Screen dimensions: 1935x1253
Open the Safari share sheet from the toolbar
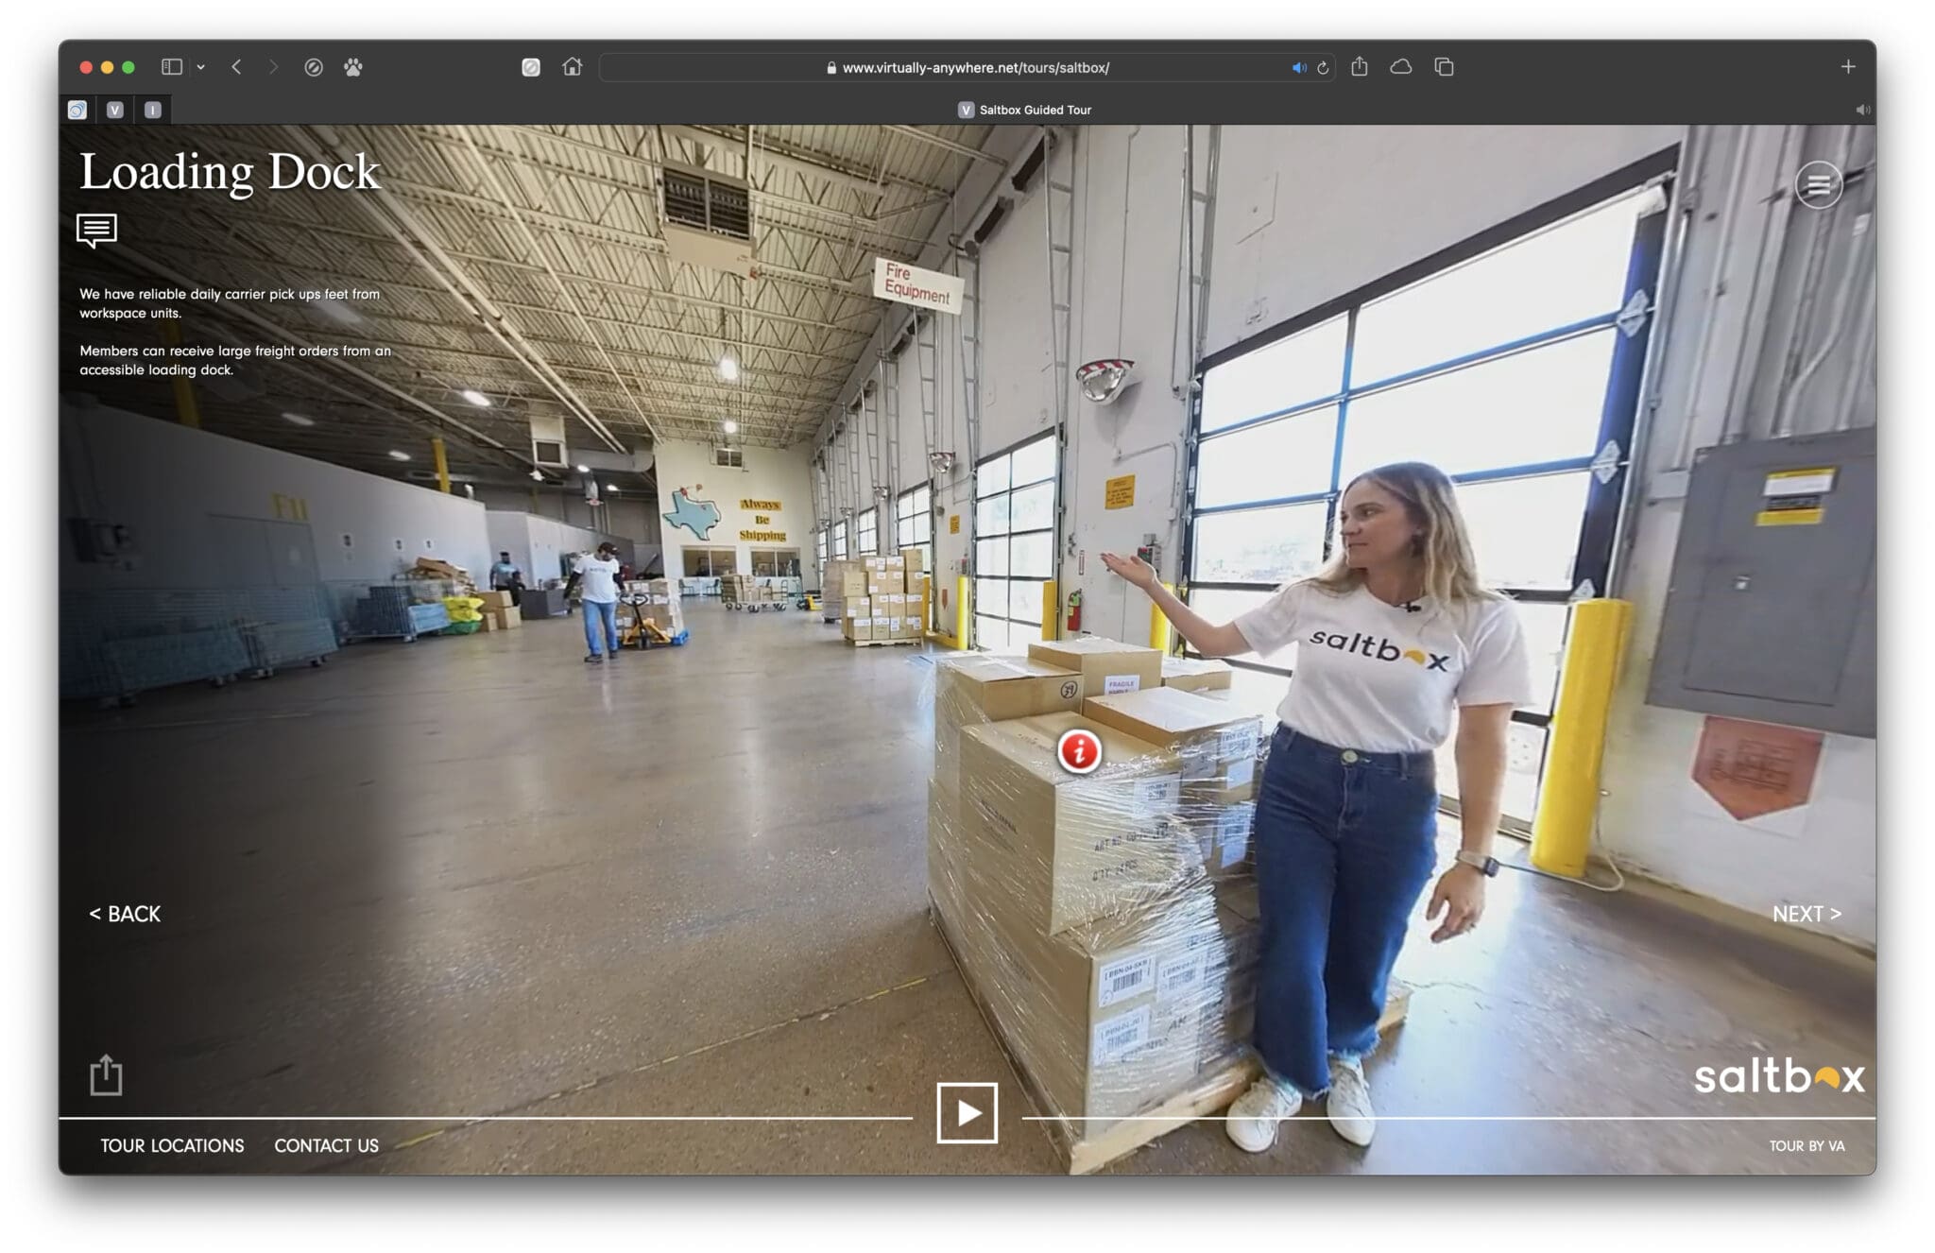[1361, 67]
